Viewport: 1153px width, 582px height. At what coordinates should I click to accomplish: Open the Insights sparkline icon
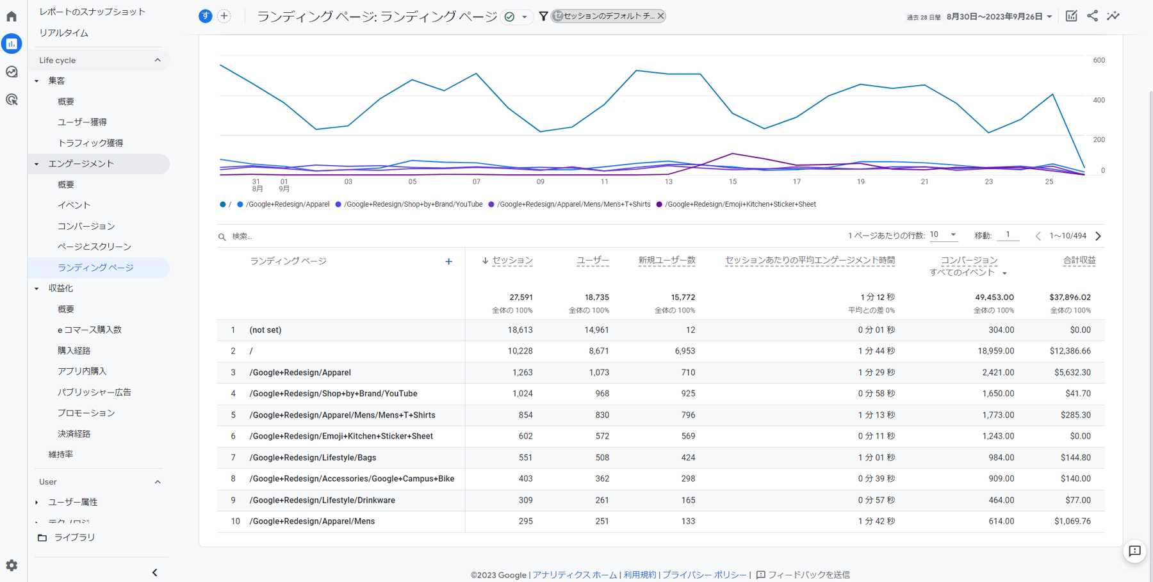pos(1113,16)
